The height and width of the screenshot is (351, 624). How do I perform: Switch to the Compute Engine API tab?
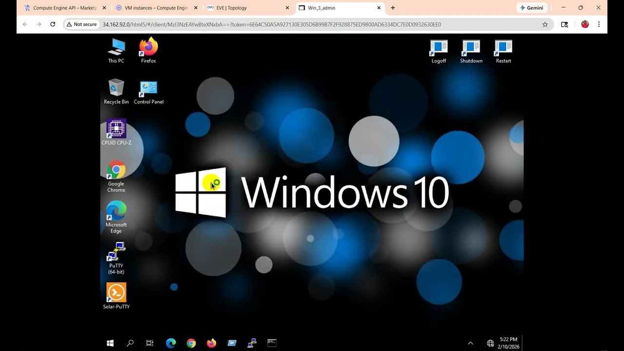65,8
